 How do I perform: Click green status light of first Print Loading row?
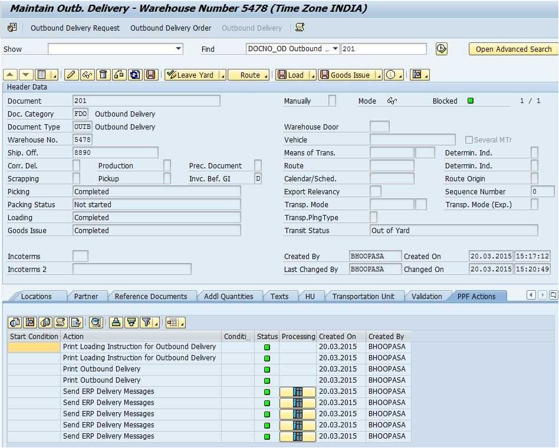pyautogui.click(x=267, y=347)
